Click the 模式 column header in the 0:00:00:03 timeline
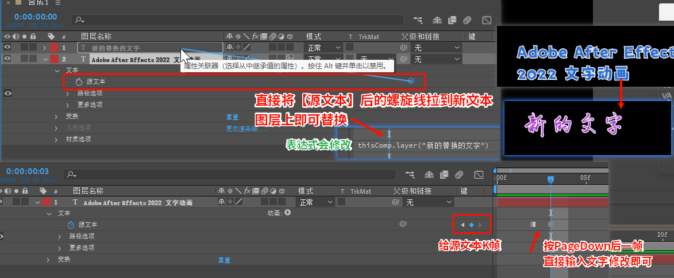Screen dimensions: 674x278 coord(305,191)
